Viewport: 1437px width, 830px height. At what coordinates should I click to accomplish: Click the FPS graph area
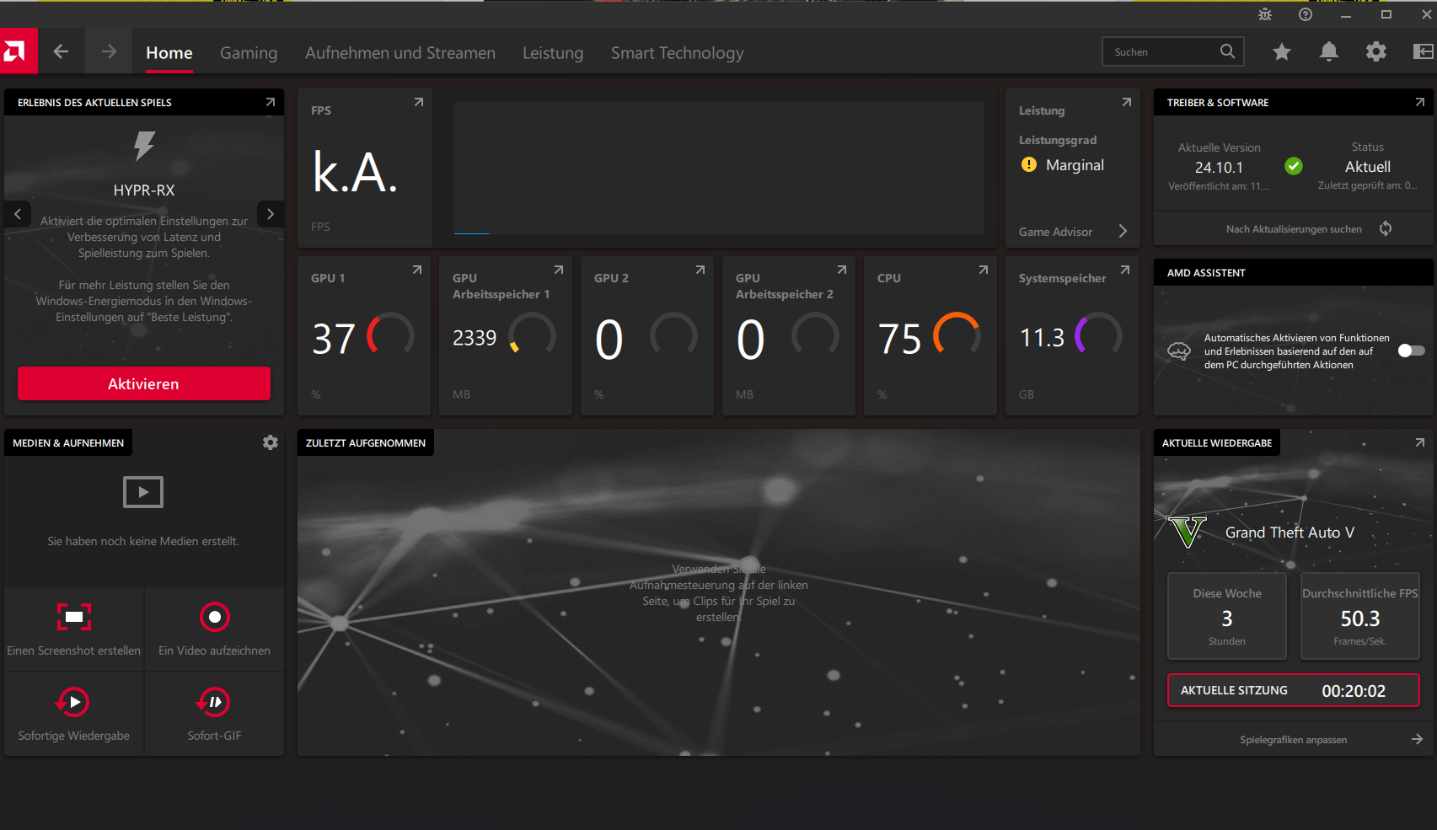tap(719, 169)
